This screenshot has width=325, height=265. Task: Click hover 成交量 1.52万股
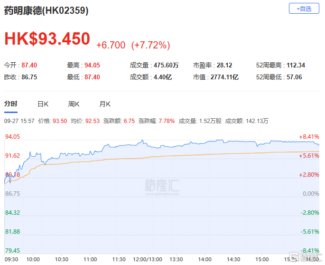point(210,121)
